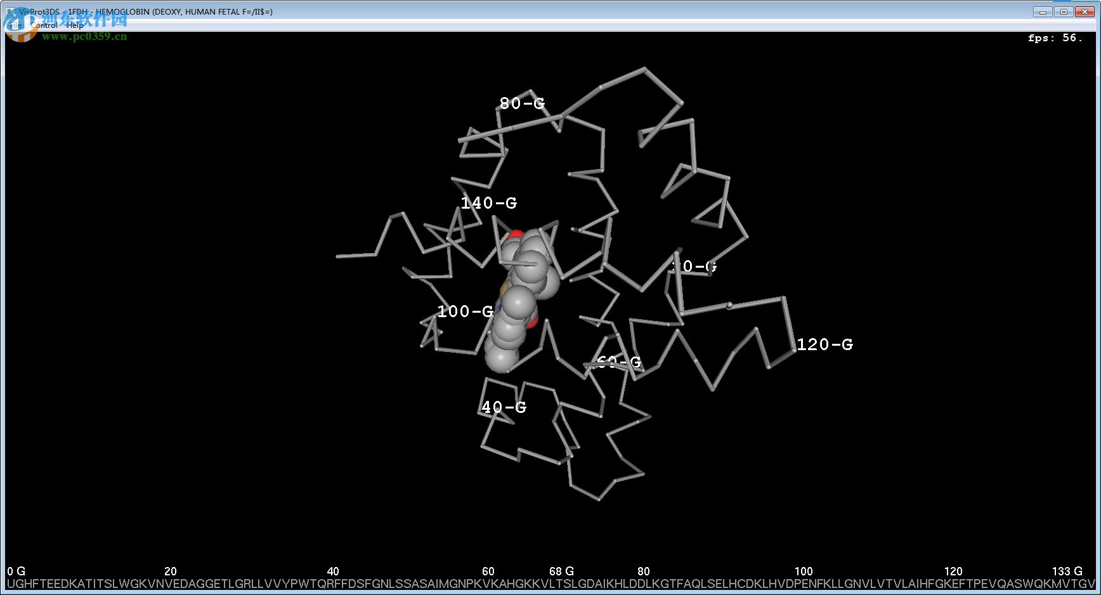Click the fps counter readout
This screenshot has width=1101, height=595.
pos(1055,37)
